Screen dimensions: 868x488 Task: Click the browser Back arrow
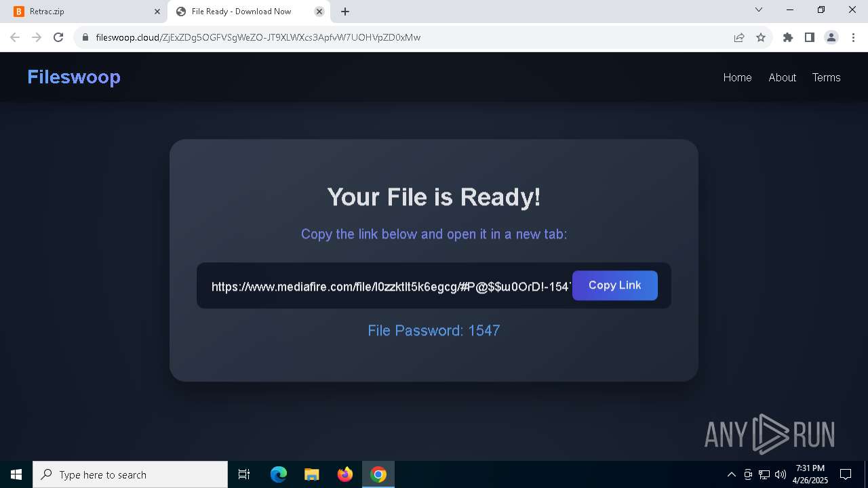(15, 37)
